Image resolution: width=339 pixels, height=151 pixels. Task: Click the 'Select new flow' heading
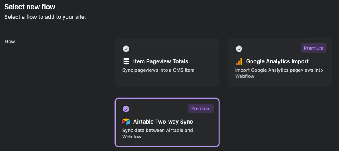click(x=30, y=7)
